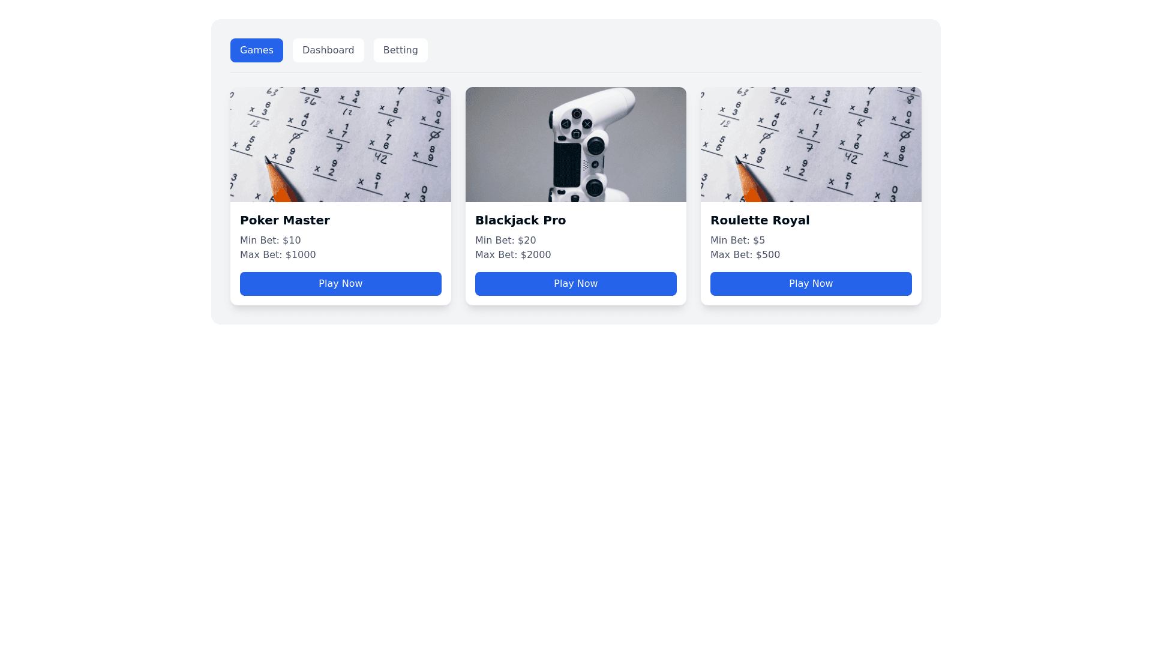This screenshot has width=1152, height=648.
Task: Click the Min Bet $20 text
Action: pyautogui.click(x=506, y=241)
